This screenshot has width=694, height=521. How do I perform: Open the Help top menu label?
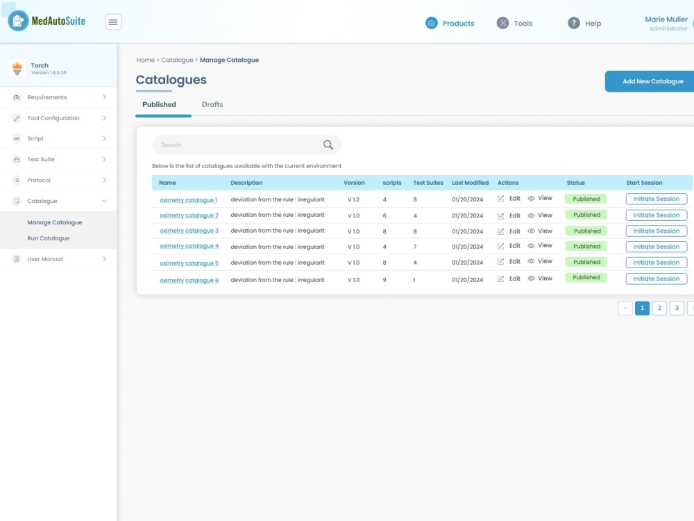pyautogui.click(x=593, y=24)
